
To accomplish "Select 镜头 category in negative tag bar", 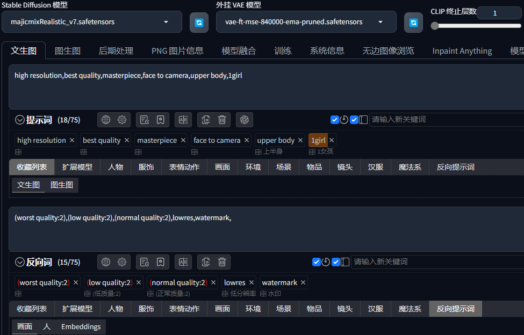I will point(345,309).
